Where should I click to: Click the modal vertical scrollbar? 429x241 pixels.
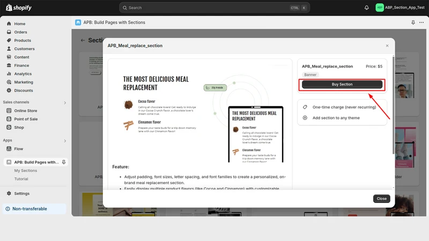(x=394, y=105)
